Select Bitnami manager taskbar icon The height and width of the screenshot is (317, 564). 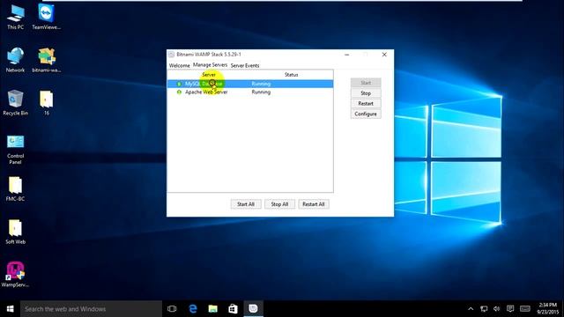[x=253, y=309]
